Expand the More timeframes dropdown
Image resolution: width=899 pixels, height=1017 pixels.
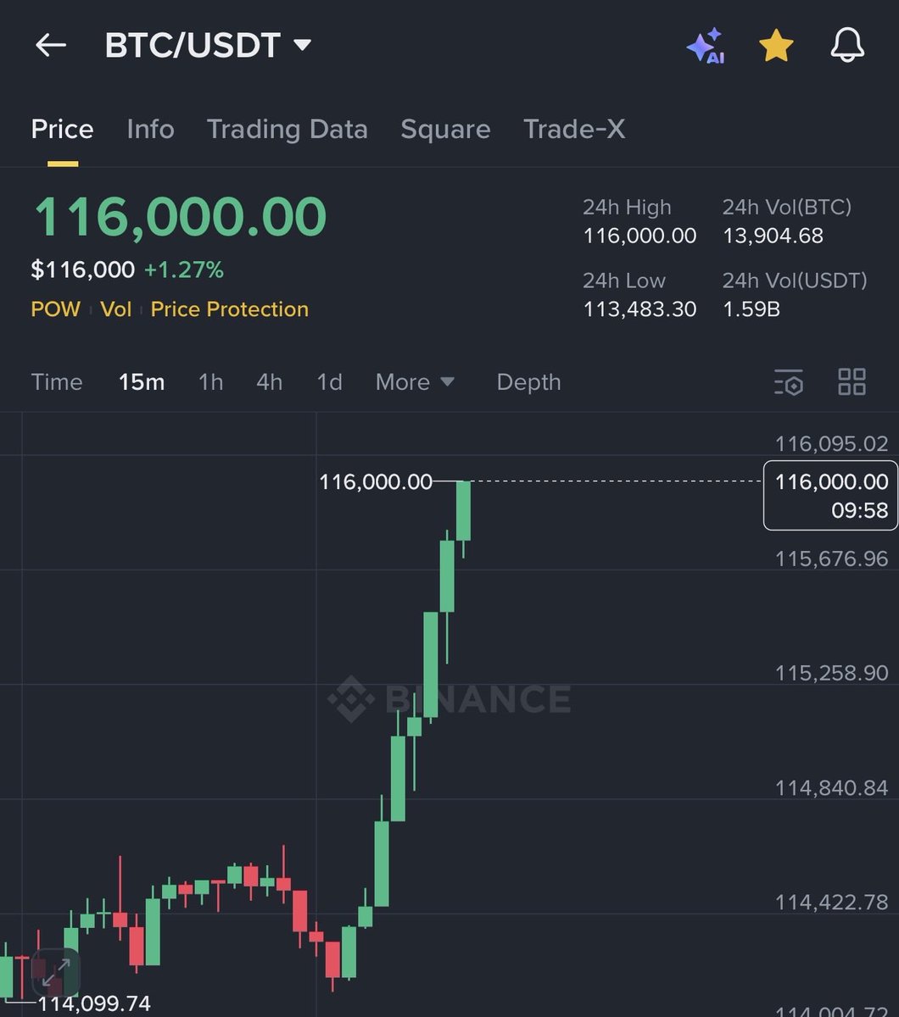point(415,382)
